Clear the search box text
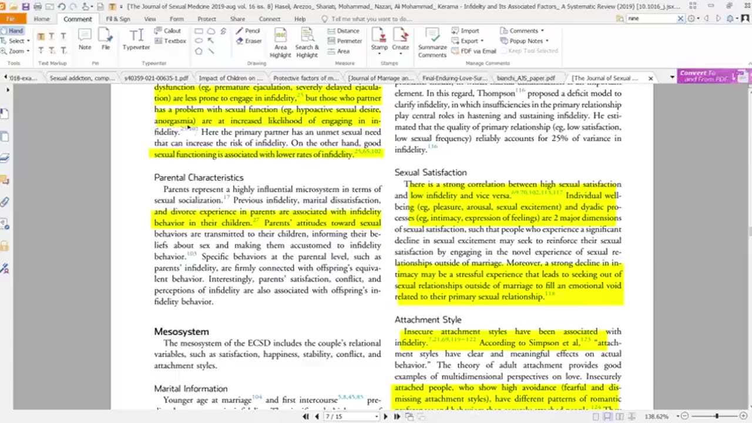This screenshot has width=752, height=423. tap(680, 18)
